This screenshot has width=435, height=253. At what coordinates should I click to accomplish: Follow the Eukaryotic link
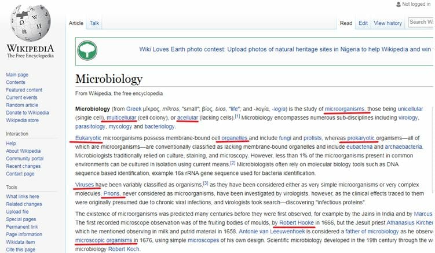tap(88, 138)
